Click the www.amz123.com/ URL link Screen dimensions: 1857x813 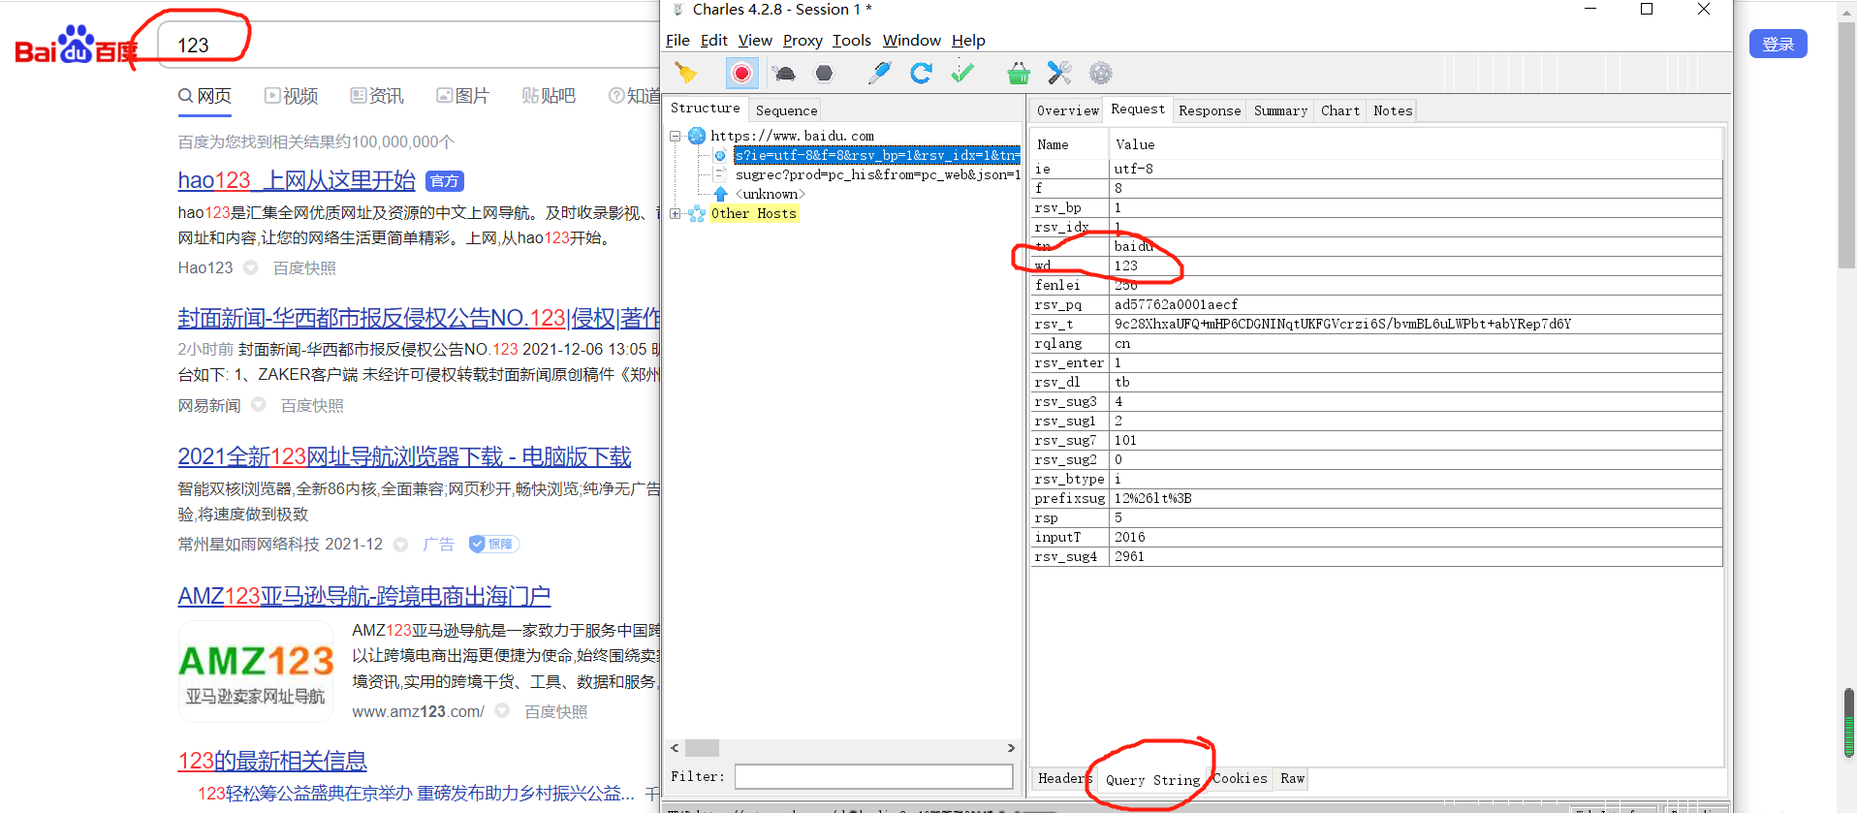click(418, 711)
